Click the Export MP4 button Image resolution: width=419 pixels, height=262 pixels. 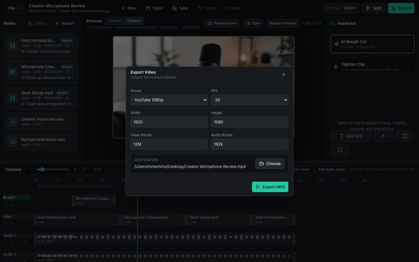click(x=270, y=187)
